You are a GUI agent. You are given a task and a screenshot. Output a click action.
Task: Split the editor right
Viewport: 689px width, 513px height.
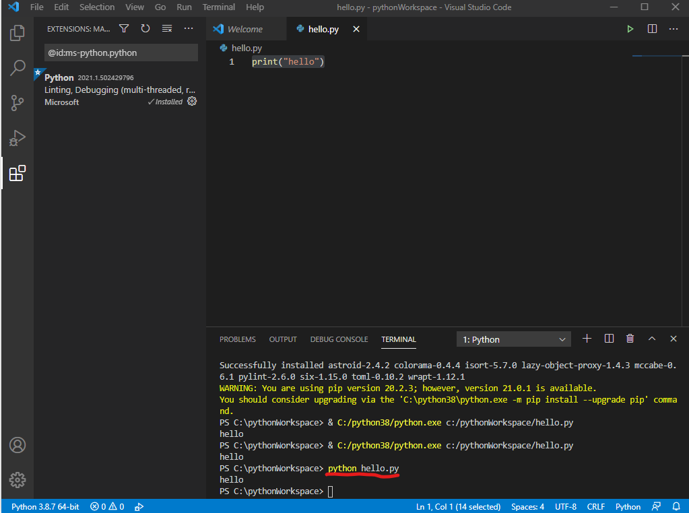point(652,29)
